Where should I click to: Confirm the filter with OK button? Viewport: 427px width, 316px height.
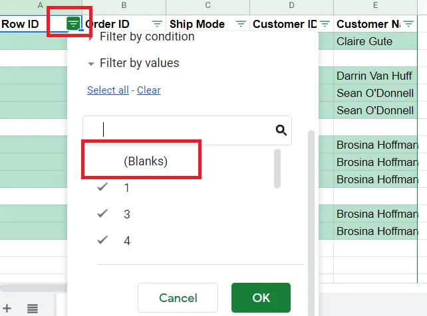(261, 298)
